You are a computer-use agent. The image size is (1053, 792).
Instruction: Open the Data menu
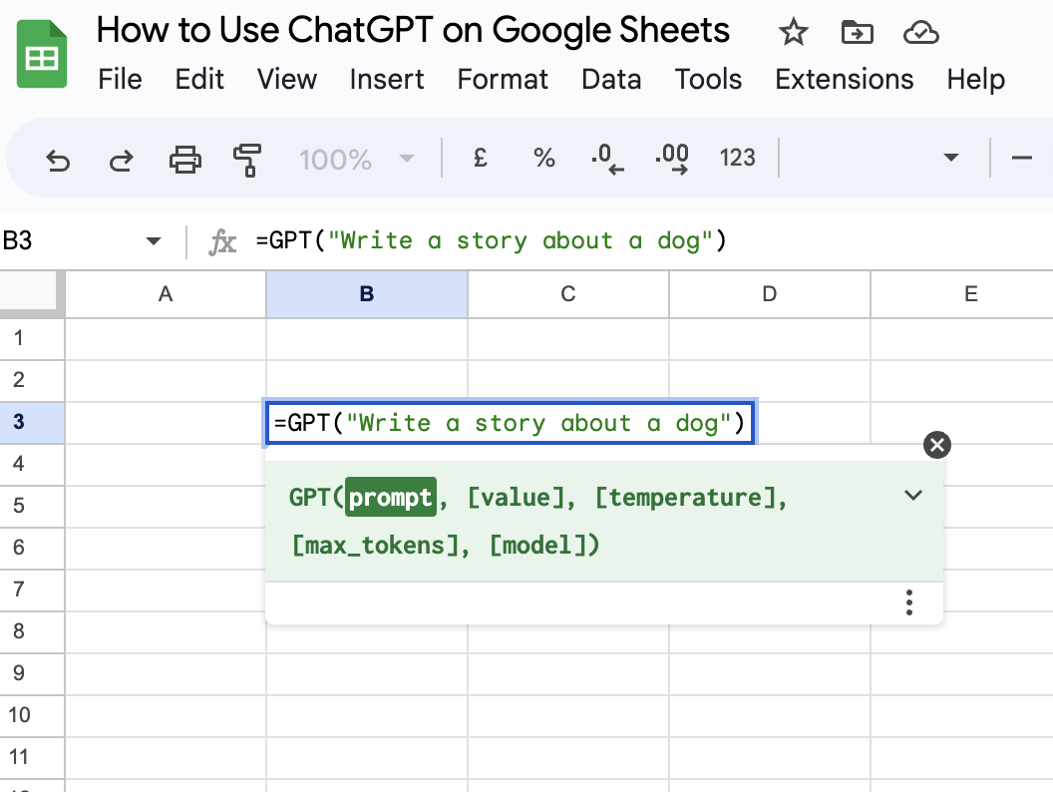pos(611,79)
